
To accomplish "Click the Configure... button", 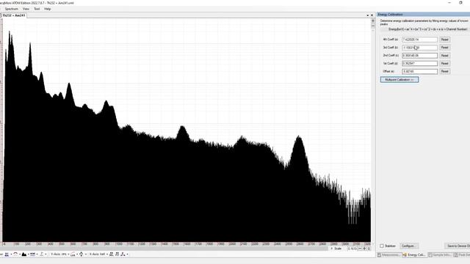I will (x=408, y=246).
